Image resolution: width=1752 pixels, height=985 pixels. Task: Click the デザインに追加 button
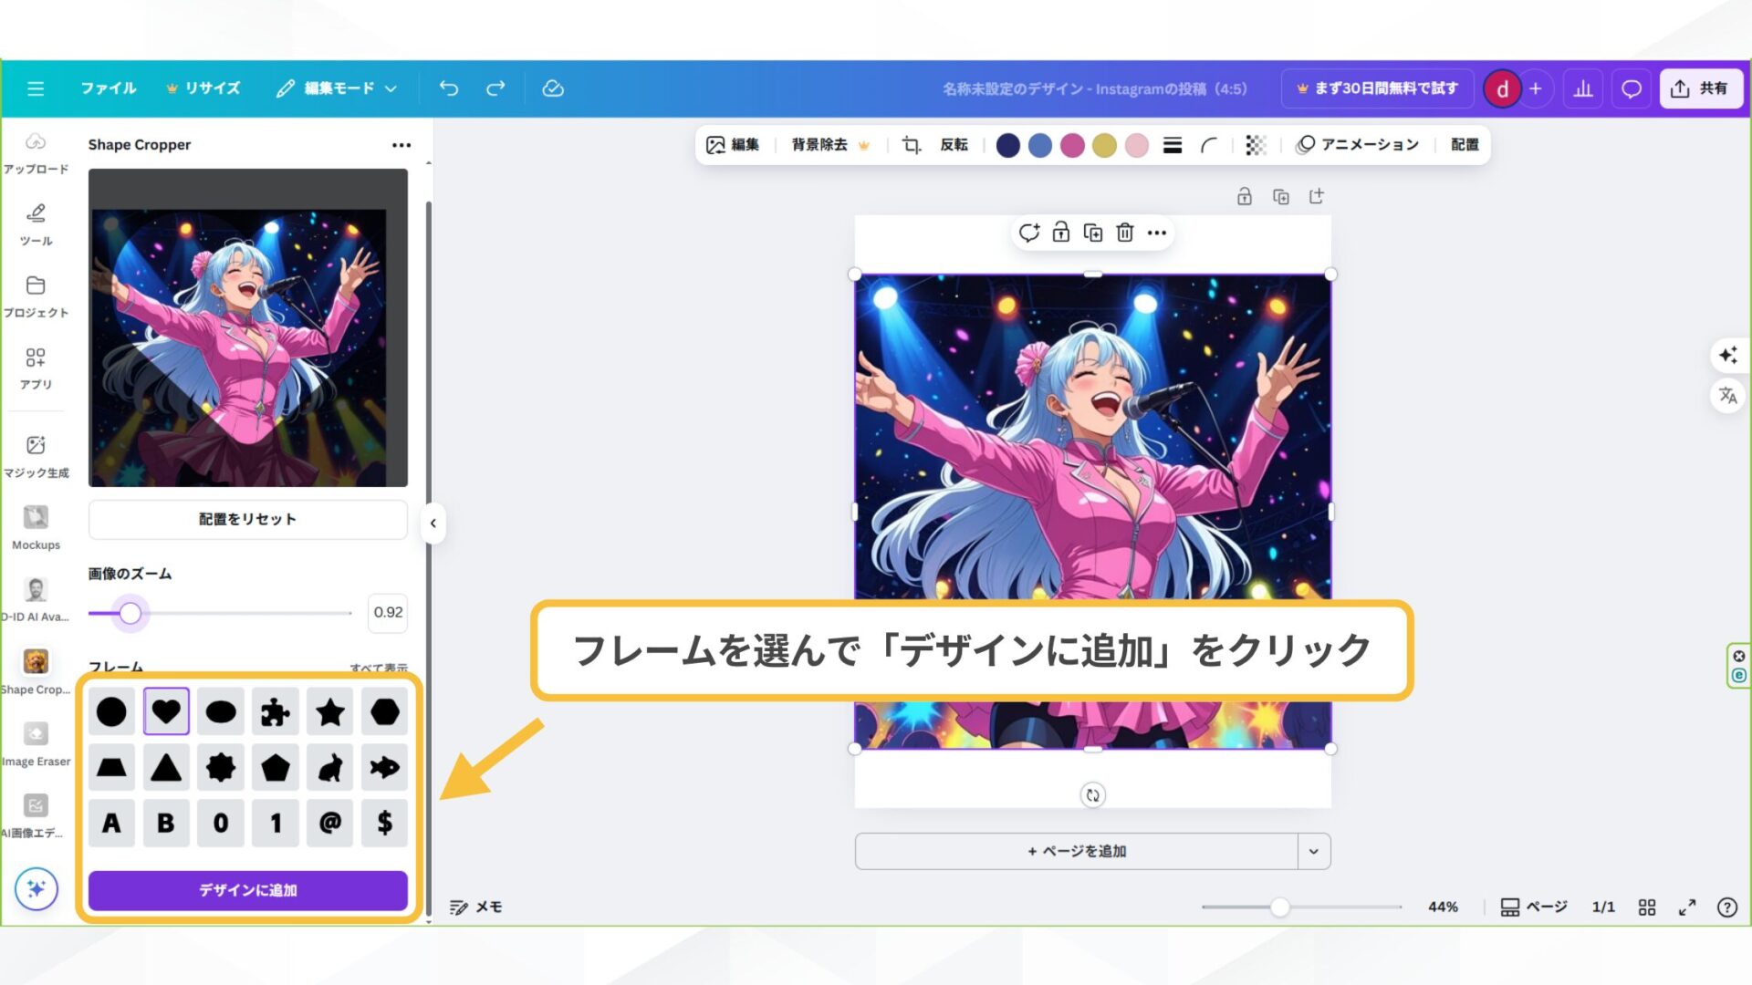[247, 891]
